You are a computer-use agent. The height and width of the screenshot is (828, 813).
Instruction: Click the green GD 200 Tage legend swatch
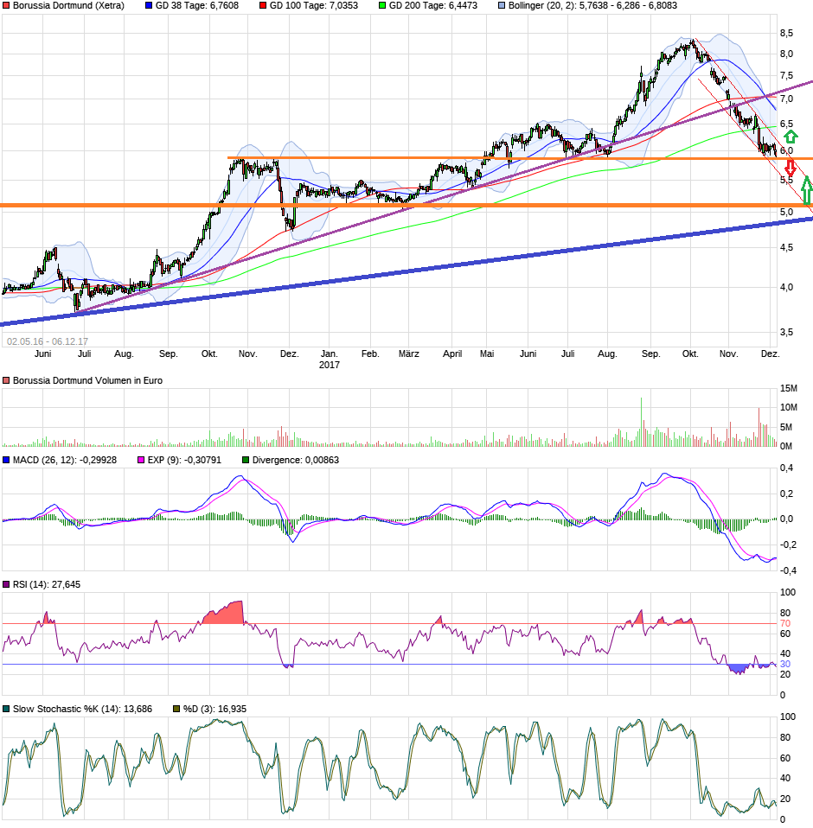[382, 6]
